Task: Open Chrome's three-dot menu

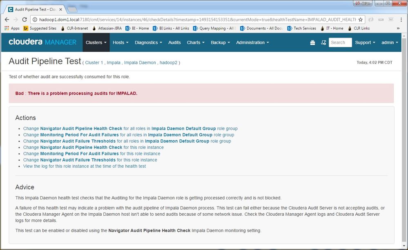Action: pyautogui.click(x=401, y=20)
